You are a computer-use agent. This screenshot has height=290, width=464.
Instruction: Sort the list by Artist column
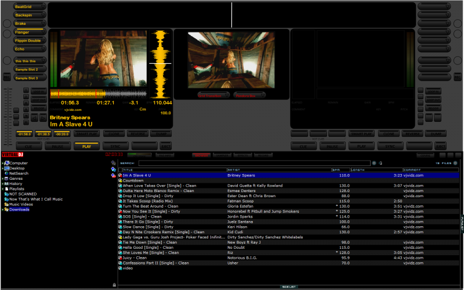pos(280,170)
